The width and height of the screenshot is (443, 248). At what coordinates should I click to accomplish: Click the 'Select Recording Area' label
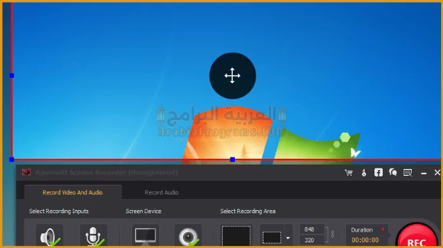tap(248, 211)
